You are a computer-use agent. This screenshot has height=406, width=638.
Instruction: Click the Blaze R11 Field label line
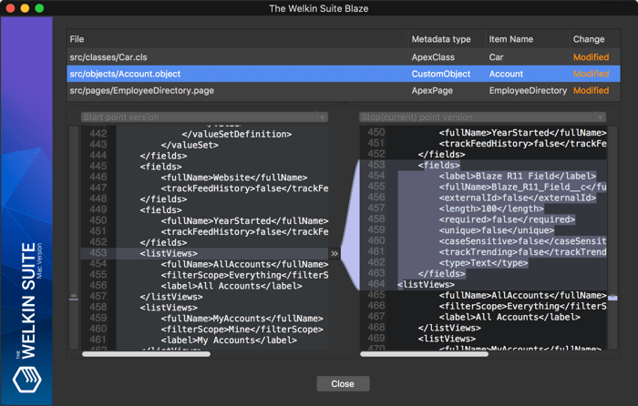coord(517,176)
